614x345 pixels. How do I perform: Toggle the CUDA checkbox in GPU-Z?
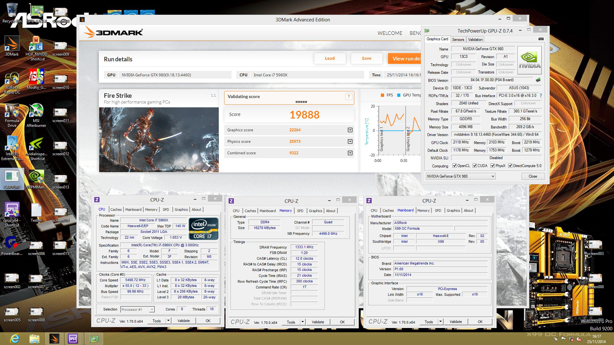click(x=475, y=166)
